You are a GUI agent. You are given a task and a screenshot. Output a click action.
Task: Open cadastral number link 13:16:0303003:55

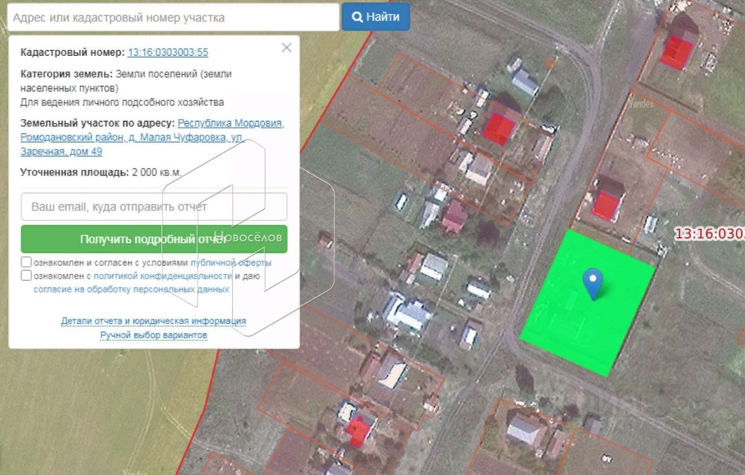pyautogui.click(x=168, y=52)
